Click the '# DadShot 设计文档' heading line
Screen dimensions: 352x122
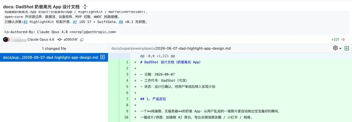pyautogui.click(x=170, y=62)
